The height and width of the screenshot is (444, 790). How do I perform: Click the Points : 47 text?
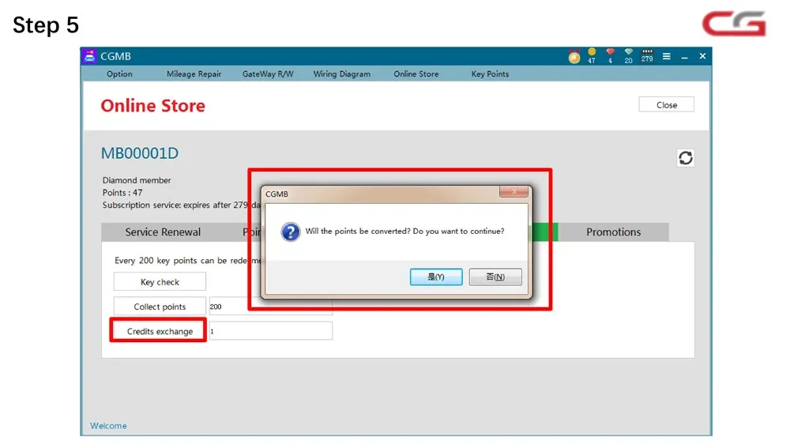(x=122, y=193)
